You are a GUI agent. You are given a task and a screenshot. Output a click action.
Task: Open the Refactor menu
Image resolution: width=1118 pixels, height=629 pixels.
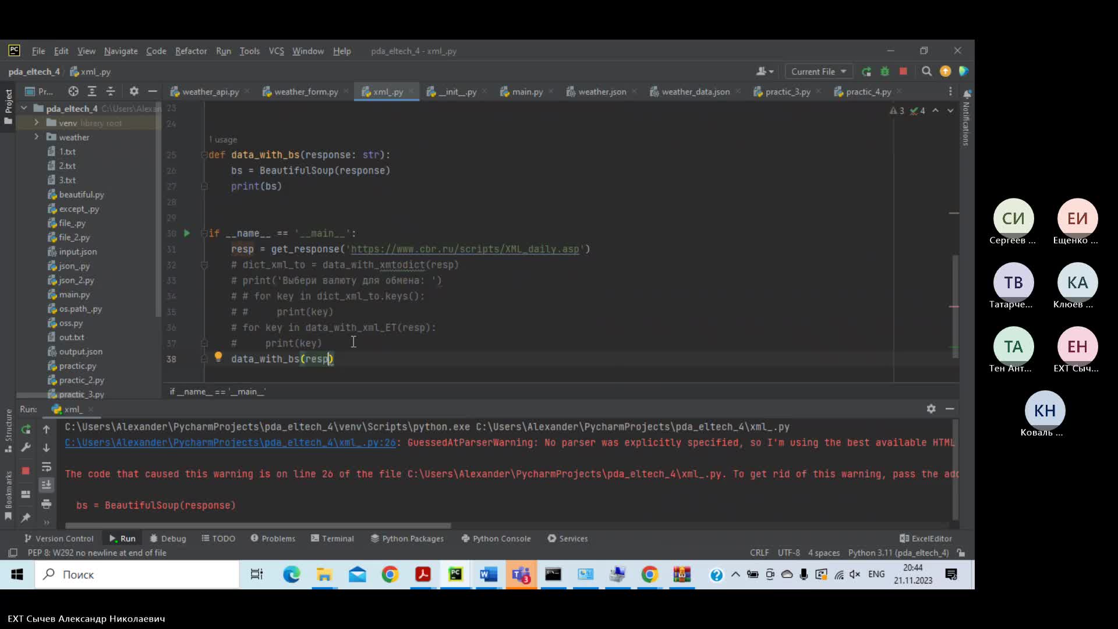pyautogui.click(x=191, y=51)
